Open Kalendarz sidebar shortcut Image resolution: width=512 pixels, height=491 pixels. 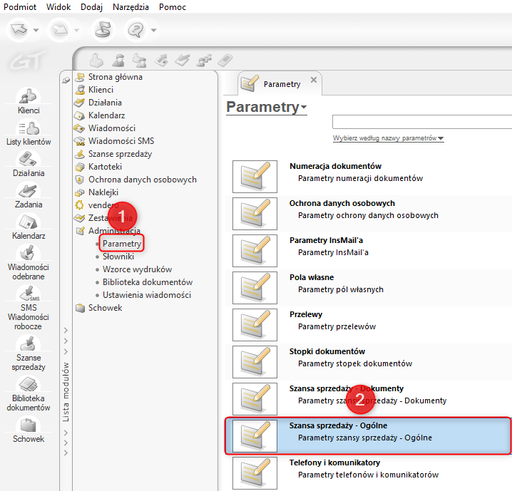(29, 227)
